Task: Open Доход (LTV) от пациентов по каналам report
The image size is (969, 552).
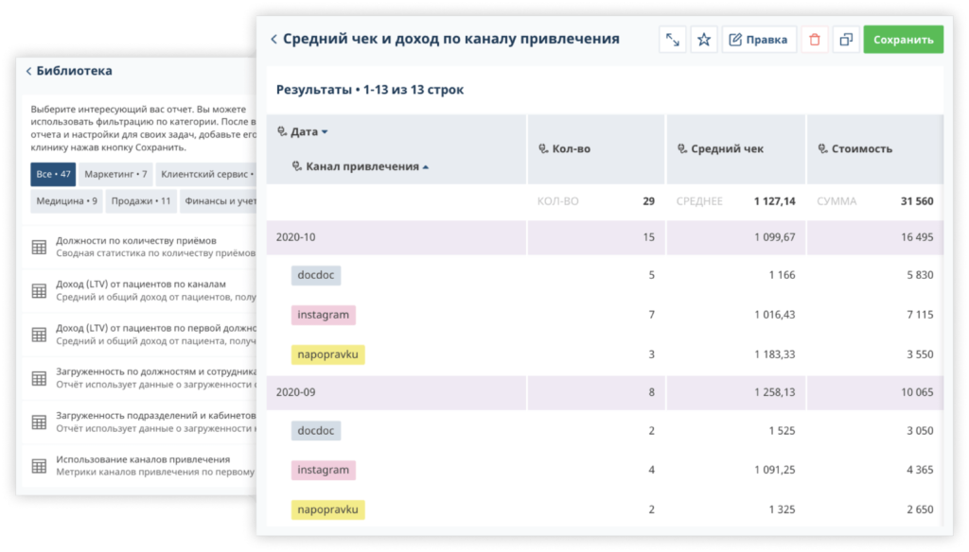Action: coord(141,285)
